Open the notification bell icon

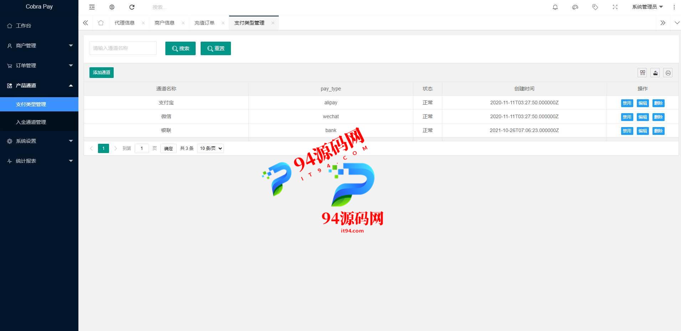(x=555, y=7)
